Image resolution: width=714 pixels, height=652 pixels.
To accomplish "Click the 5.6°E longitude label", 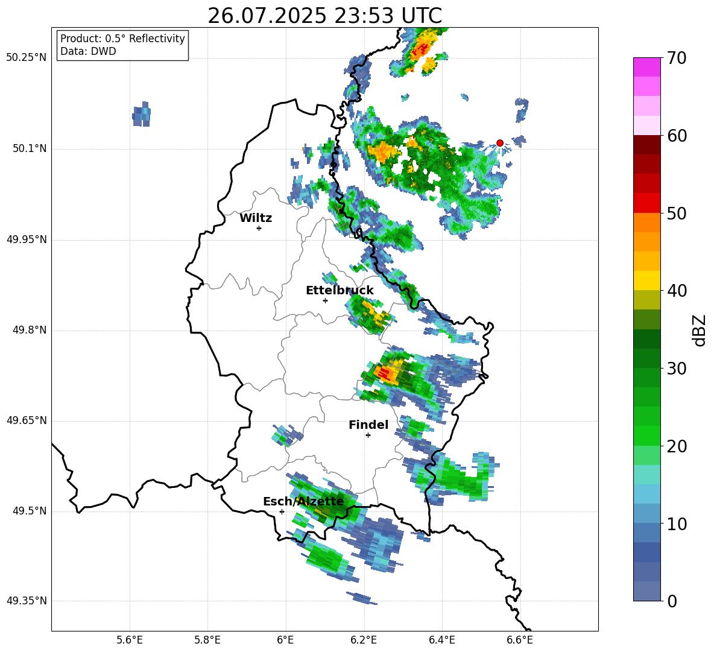I will (x=130, y=640).
